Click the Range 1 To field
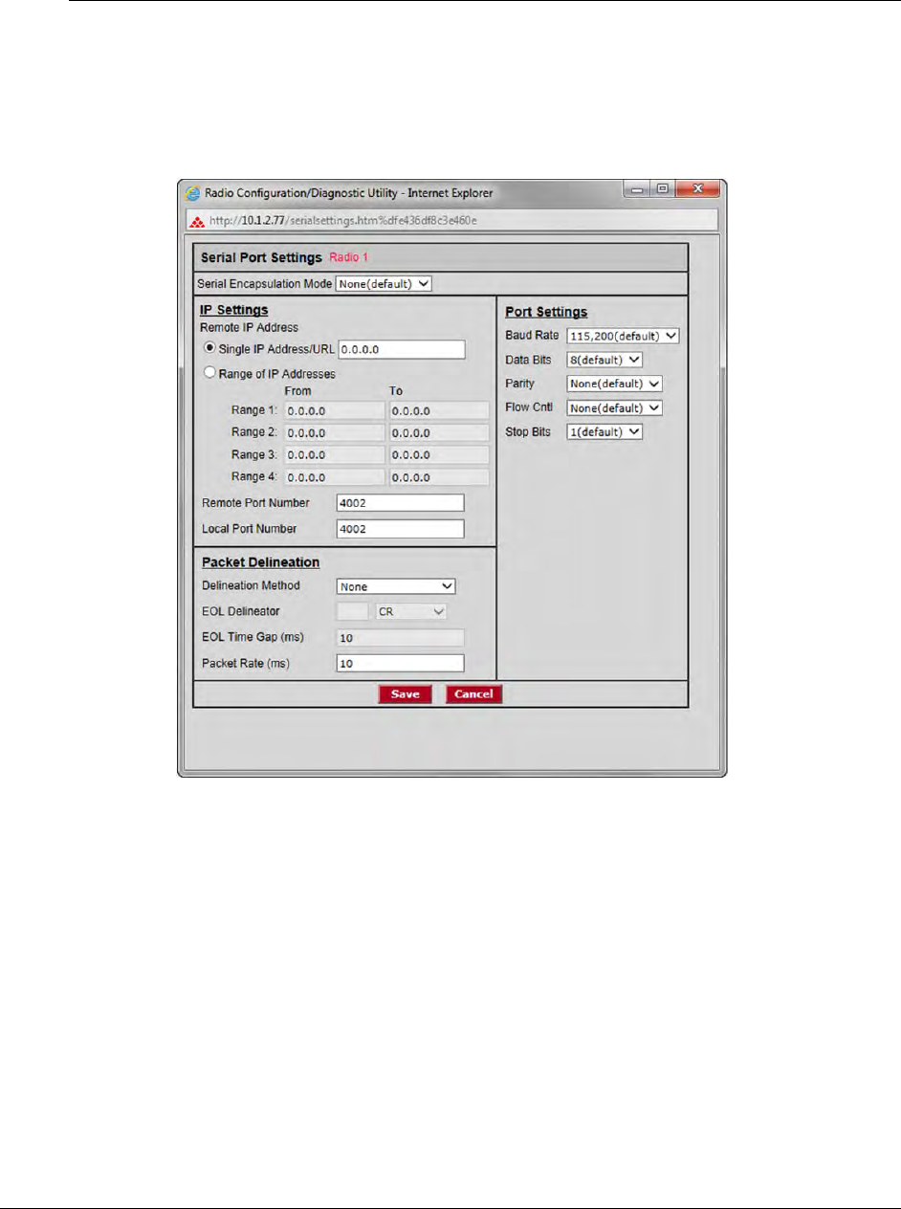Screen dimensions: 901x1209 439,410
